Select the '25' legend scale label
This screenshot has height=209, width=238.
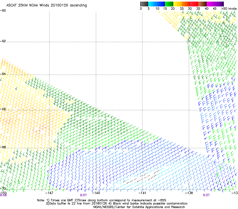click(x=182, y=9)
